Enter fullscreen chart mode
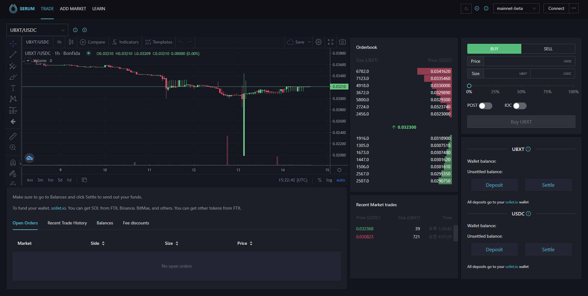The image size is (588, 296). coord(331,42)
